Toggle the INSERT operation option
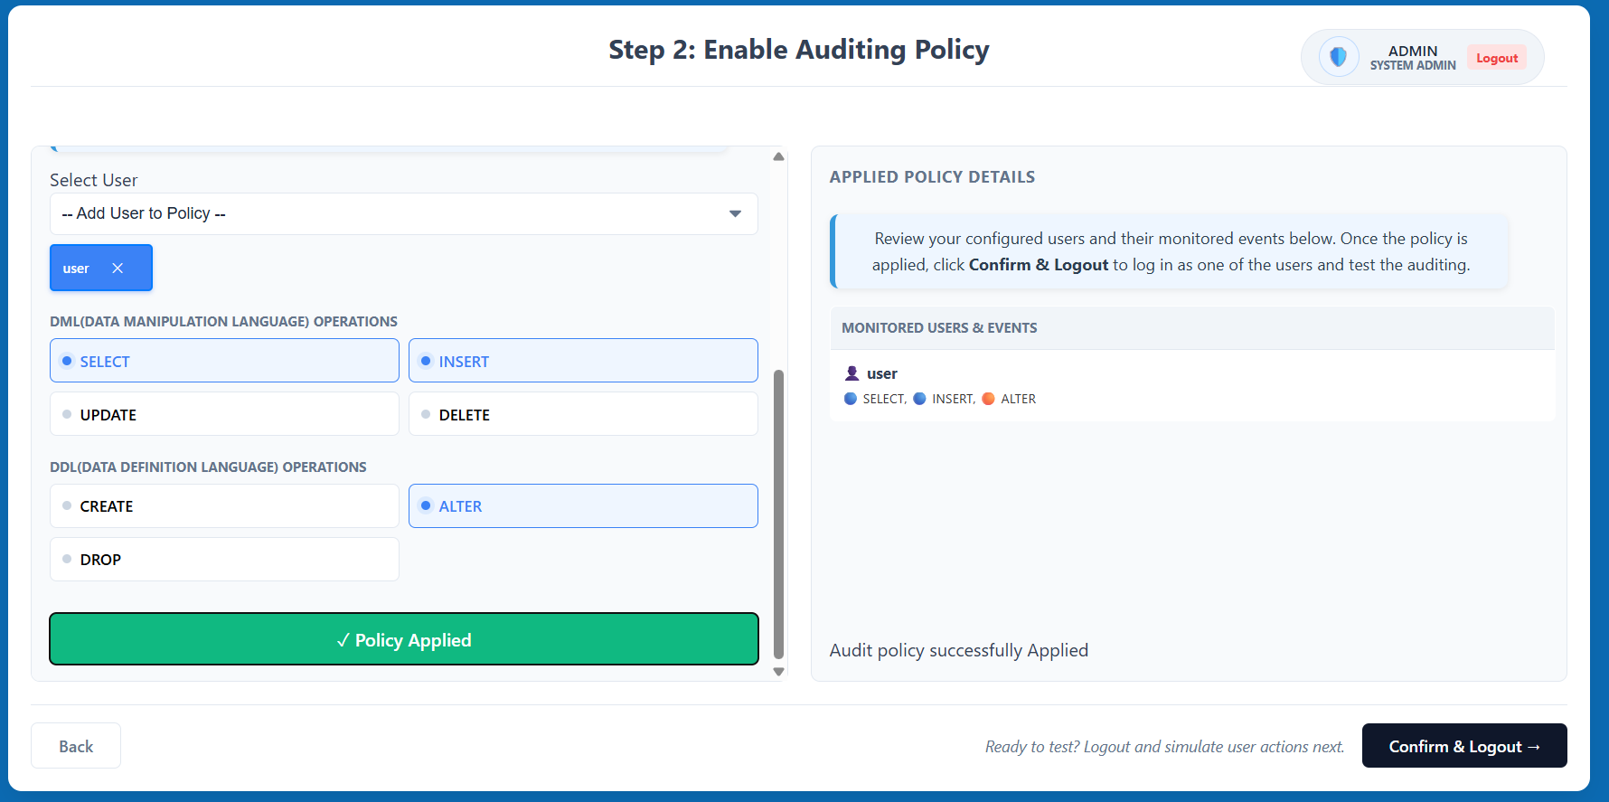The image size is (1609, 802). [583, 361]
